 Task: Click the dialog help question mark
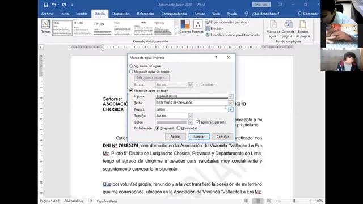216,57
